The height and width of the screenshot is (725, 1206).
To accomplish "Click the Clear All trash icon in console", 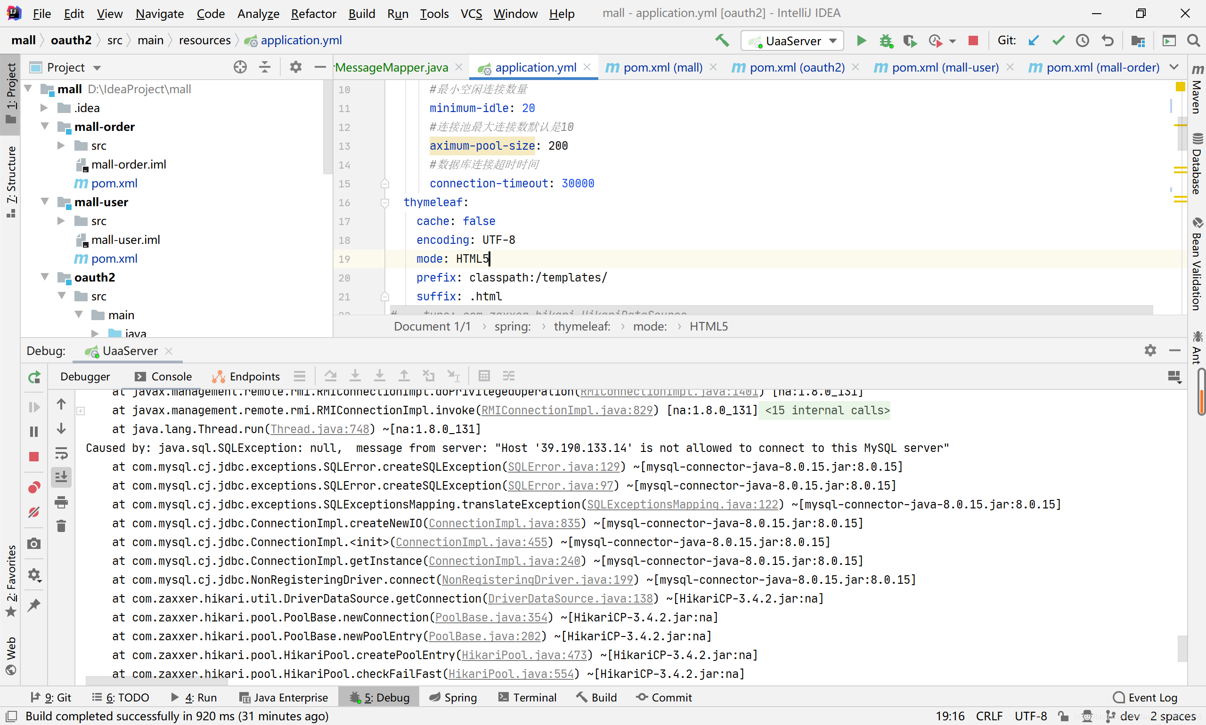I will point(61,526).
